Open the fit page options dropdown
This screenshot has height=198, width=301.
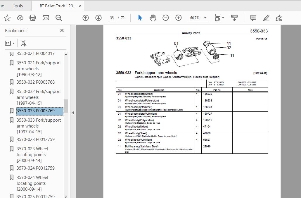(219, 18)
